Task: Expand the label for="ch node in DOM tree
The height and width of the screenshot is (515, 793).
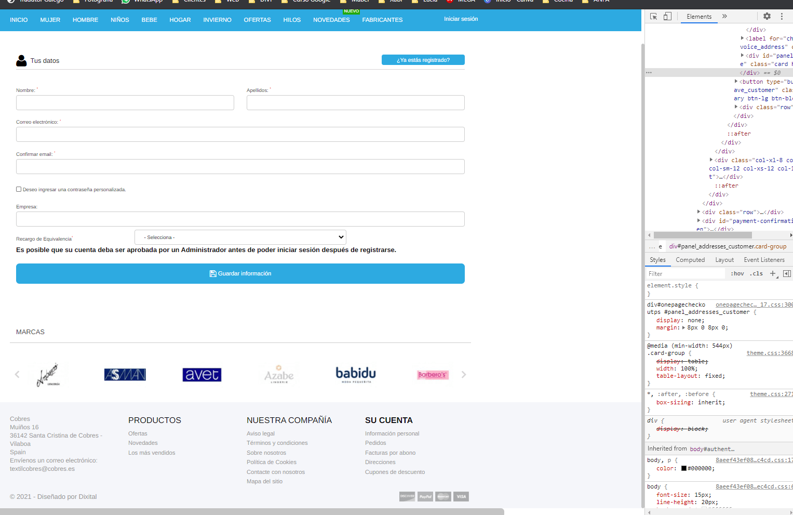Action: pos(742,38)
